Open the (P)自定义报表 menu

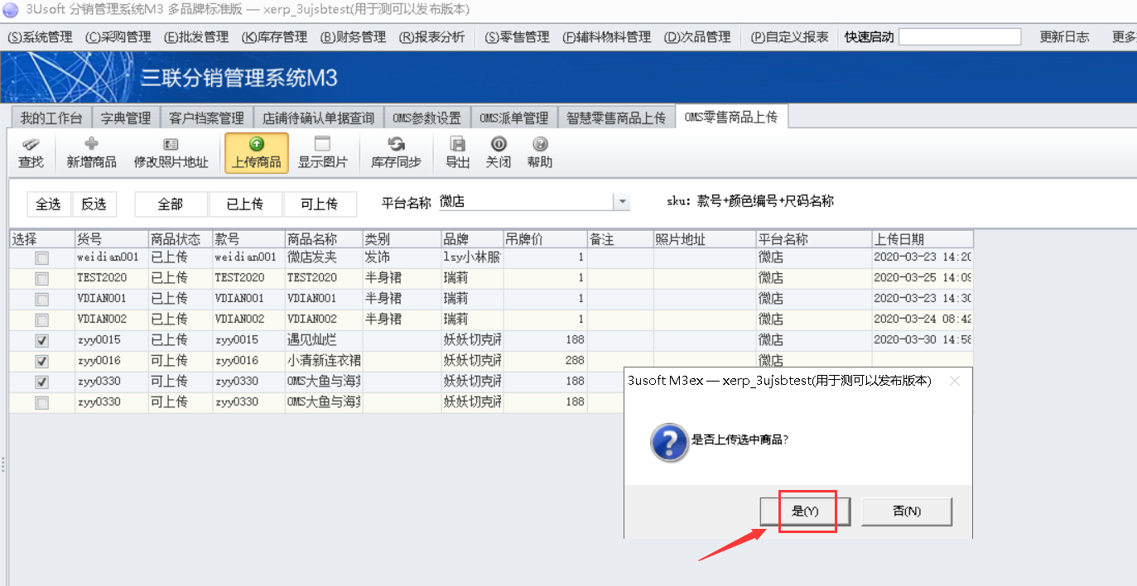789,37
